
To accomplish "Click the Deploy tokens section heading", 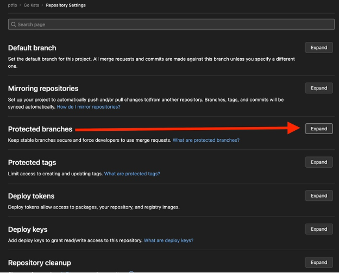I will pos(32,196).
